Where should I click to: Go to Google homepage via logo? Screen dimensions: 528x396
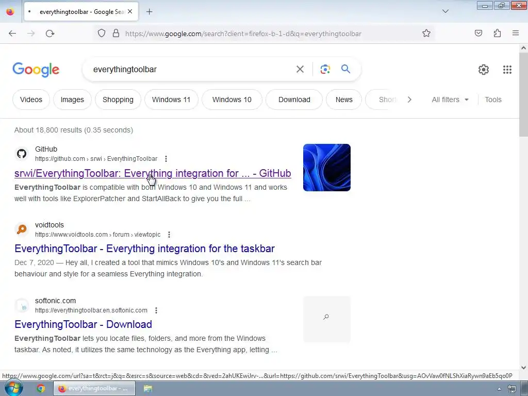point(36,70)
